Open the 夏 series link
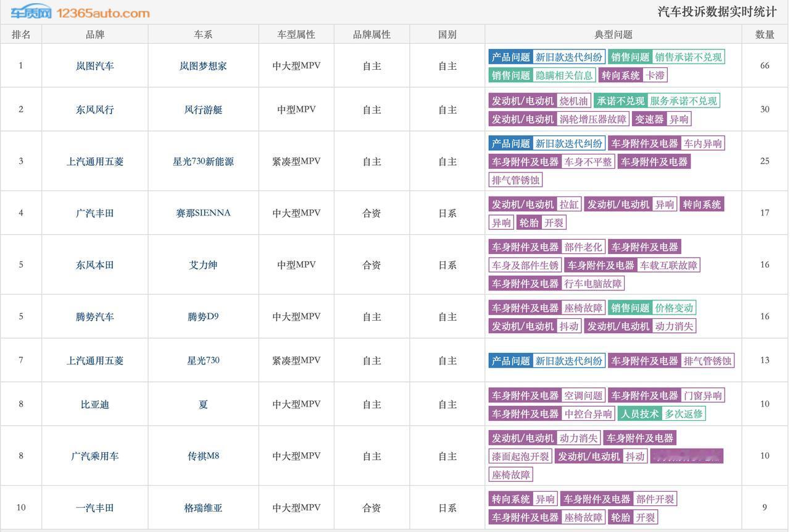Viewport: 790px width, 532px height. coord(203,405)
